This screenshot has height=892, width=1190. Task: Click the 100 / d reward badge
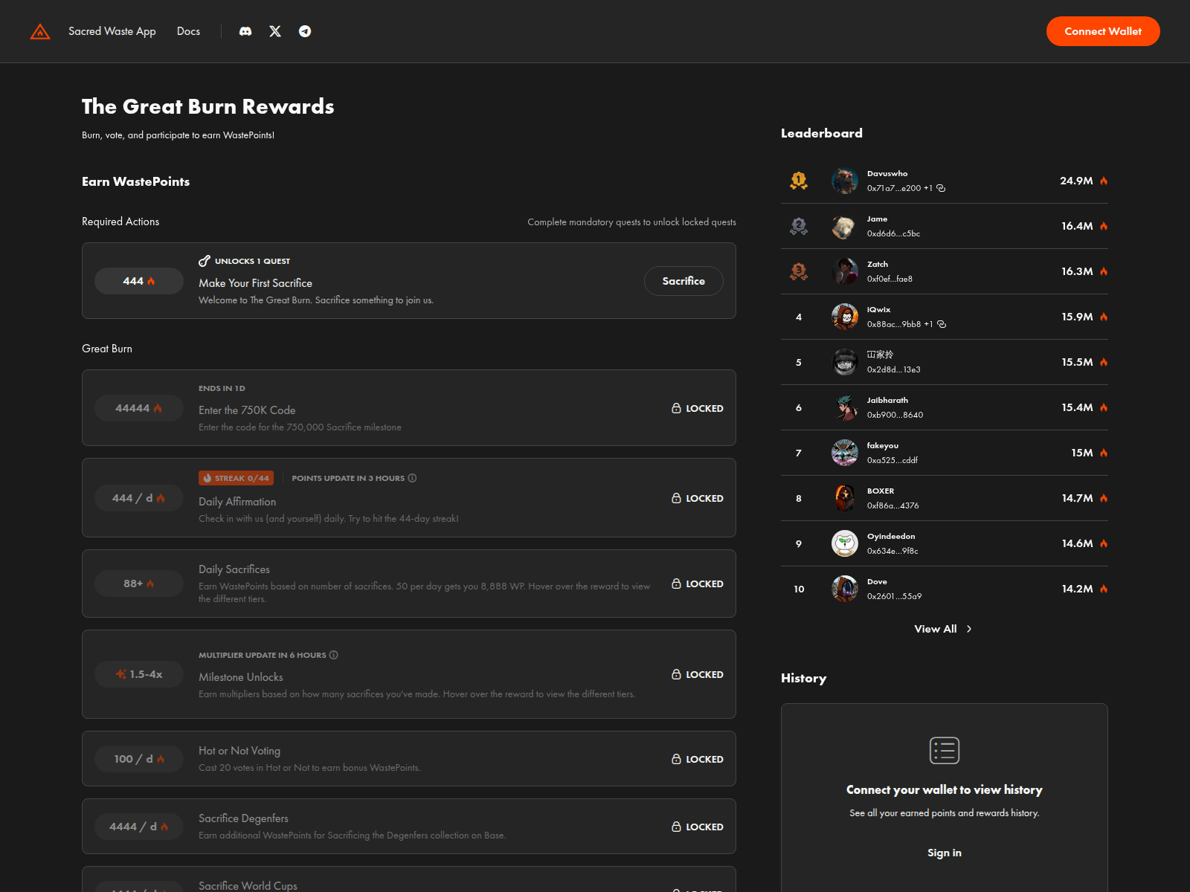pyautogui.click(x=139, y=759)
